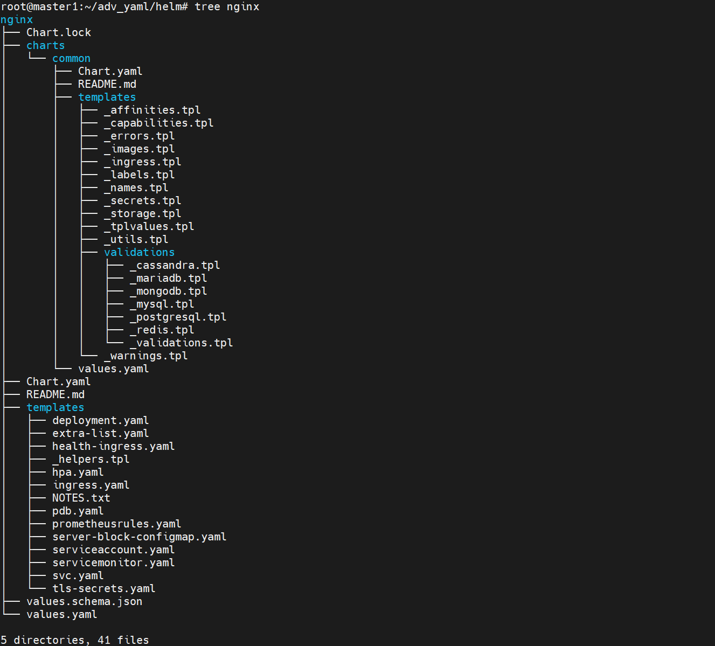
Task: Select 'values.yaml' right below '_warnings.tpl'
Action: 113,369
